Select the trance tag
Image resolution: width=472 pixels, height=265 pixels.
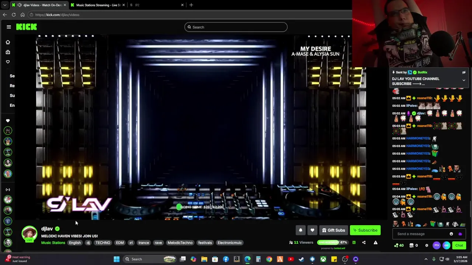coord(143,243)
